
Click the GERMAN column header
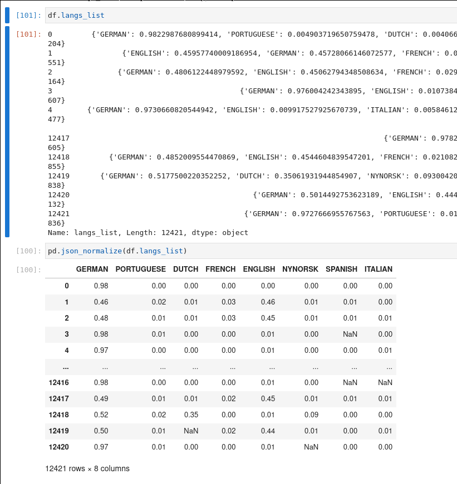coord(92,270)
